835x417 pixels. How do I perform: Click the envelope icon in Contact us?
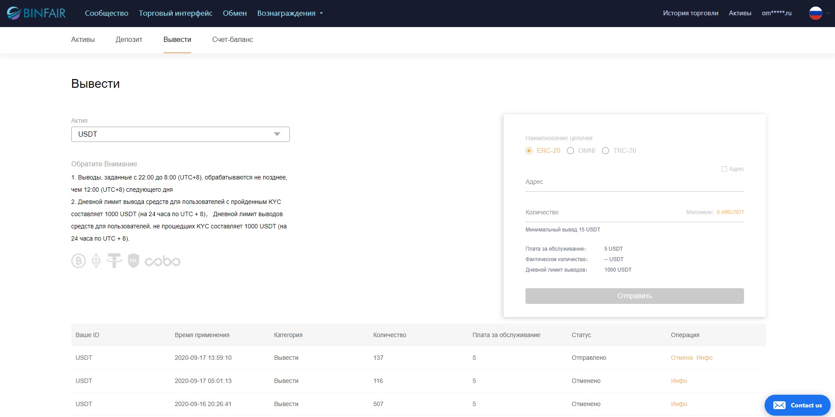pos(779,405)
